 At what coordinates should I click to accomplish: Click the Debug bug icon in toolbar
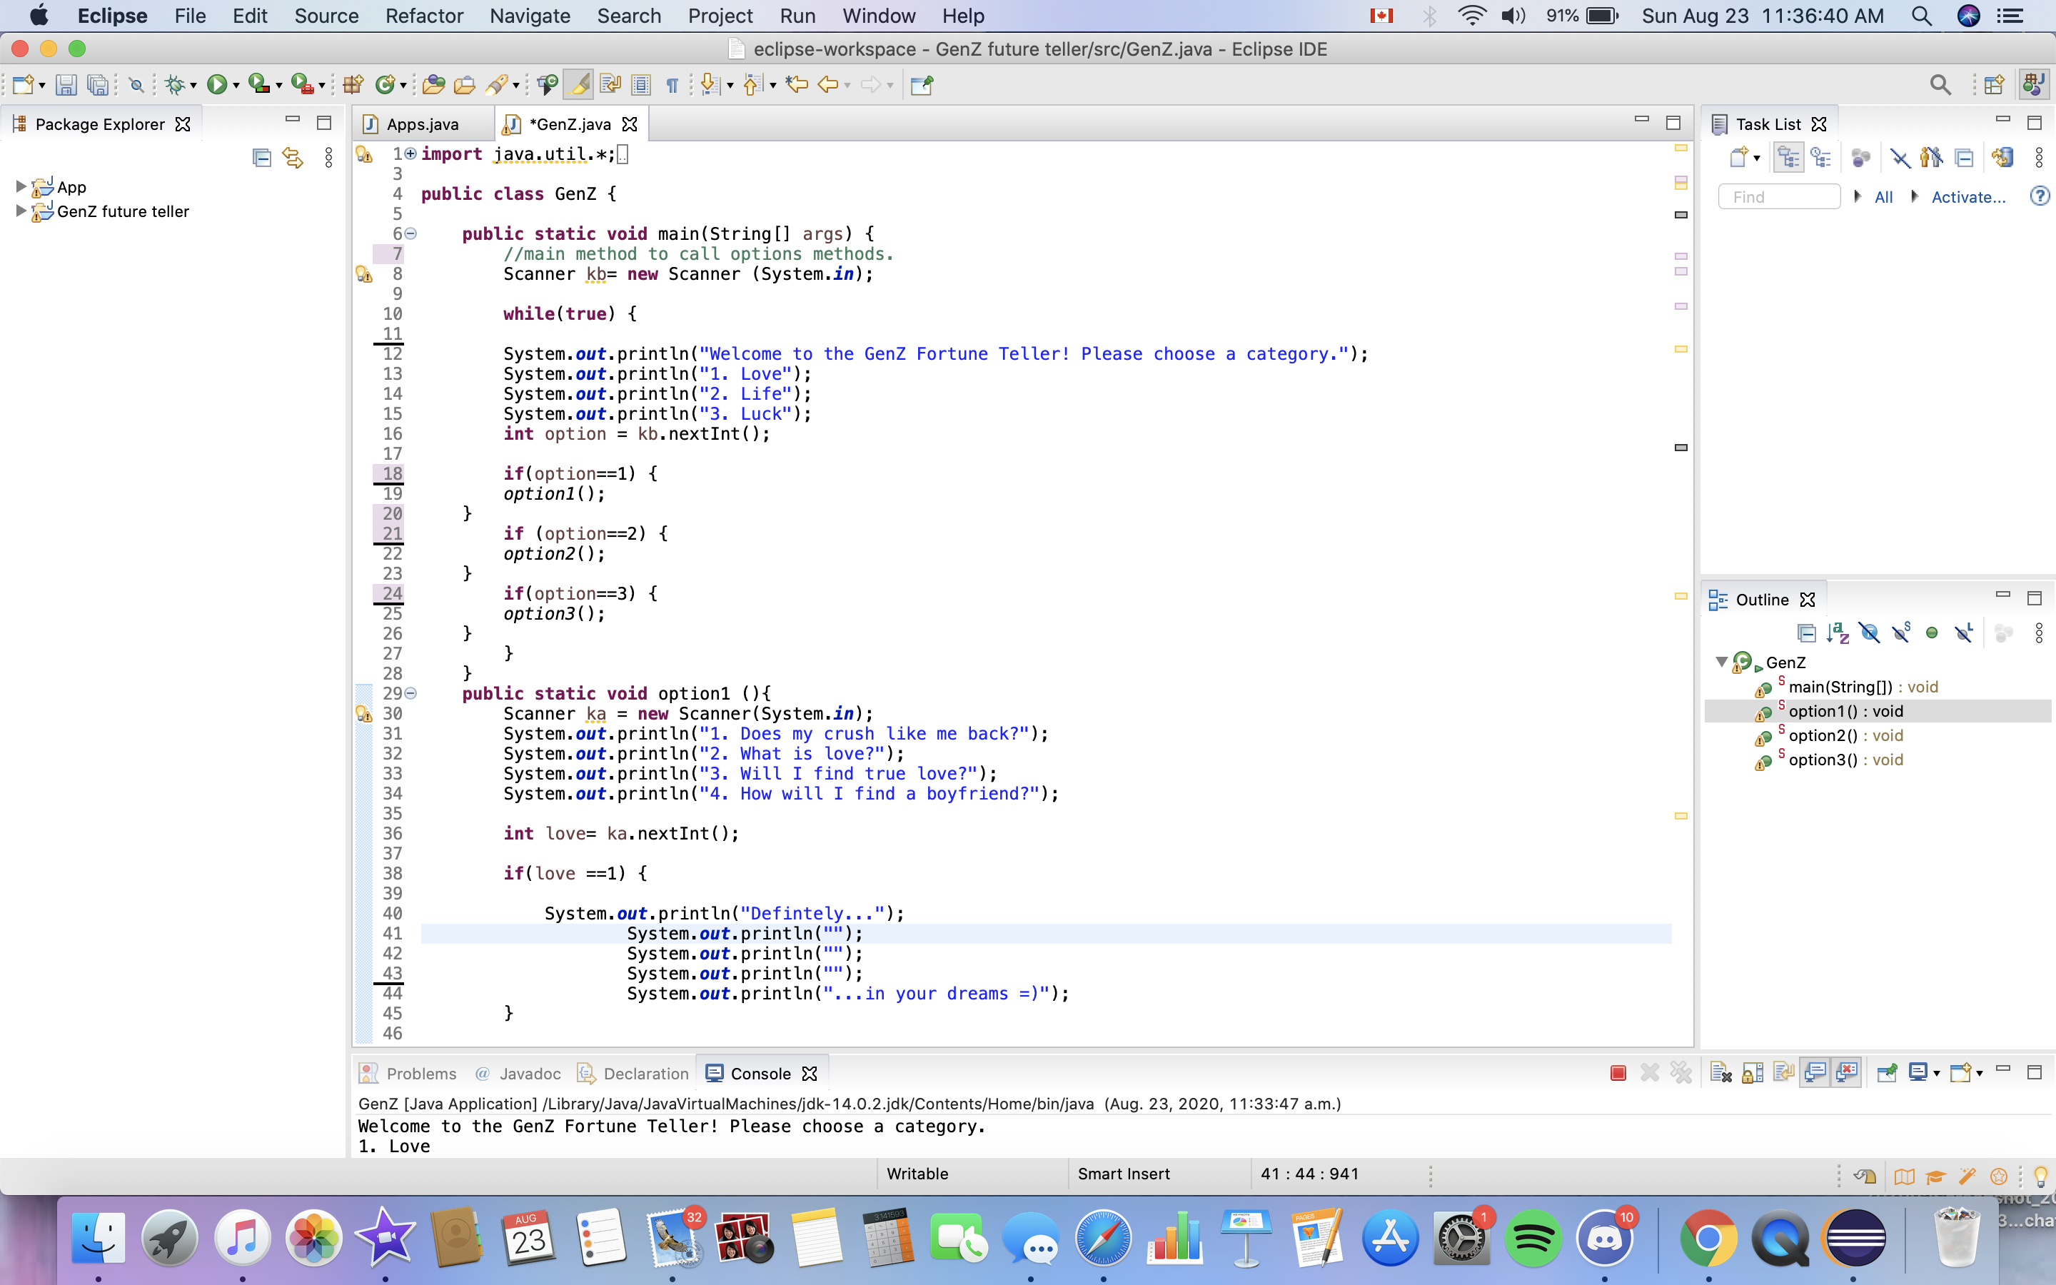coord(176,84)
